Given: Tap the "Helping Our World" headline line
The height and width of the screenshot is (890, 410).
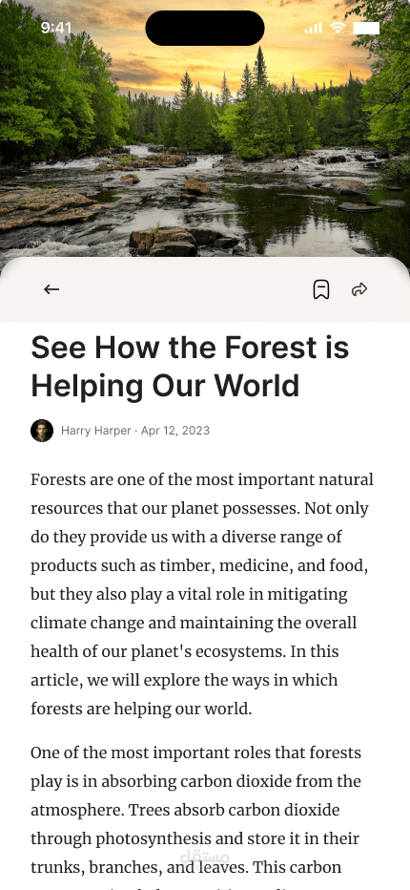Looking at the screenshot, I should [x=165, y=387].
